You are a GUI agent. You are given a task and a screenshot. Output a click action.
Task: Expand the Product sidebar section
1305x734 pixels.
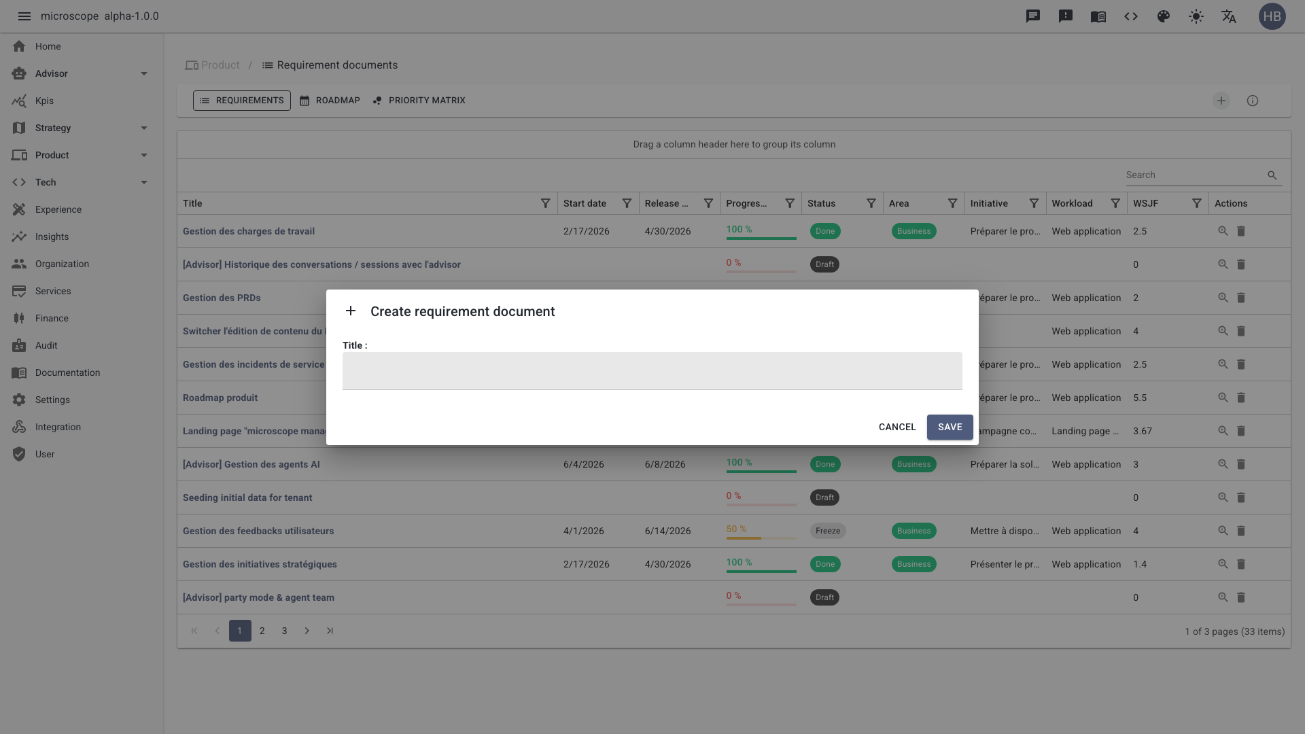tap(82, 155)
